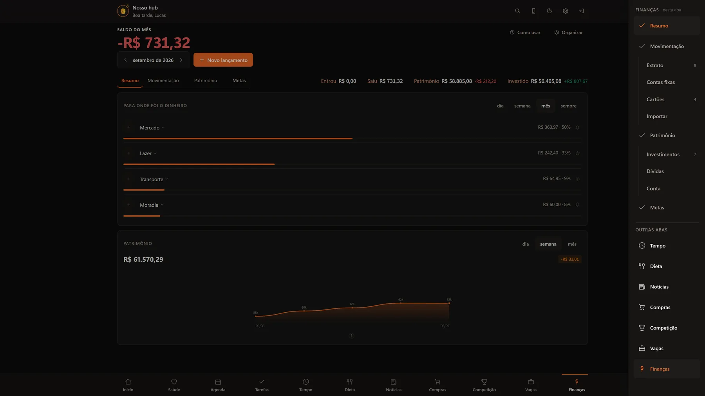Open settings with the header gear icon
705x396 pixels.
pos(566,11)
